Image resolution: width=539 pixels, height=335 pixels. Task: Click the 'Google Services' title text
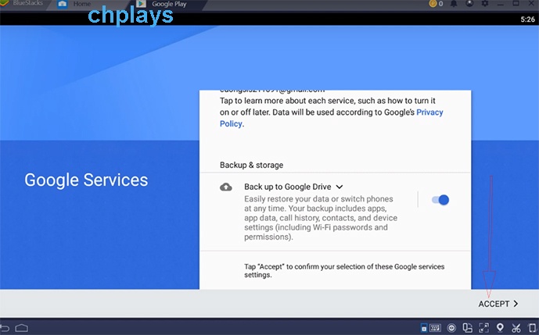tap(86, 180)
